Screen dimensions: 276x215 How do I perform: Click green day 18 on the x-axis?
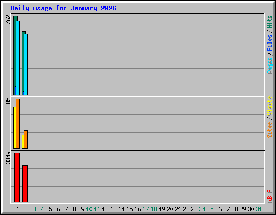tap(154, 209)
